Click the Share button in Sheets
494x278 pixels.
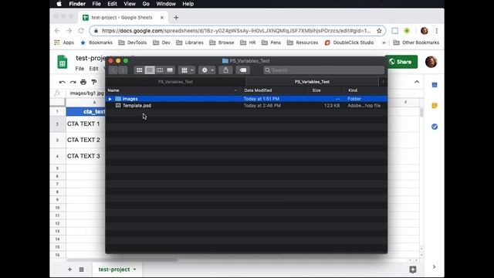(402, 62)
